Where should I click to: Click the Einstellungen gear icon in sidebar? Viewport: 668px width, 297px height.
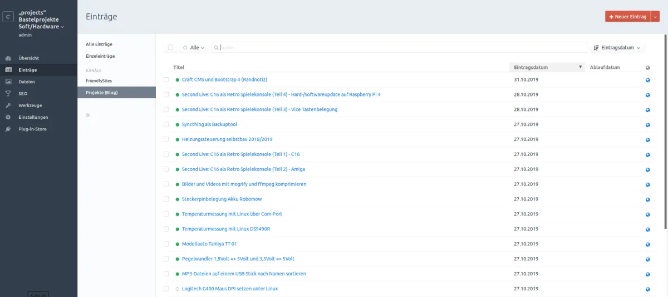point(8,117)
